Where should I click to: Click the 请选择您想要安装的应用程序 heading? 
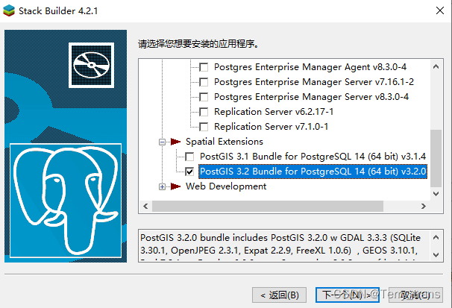pyautogui.click(x=198, y=44)
